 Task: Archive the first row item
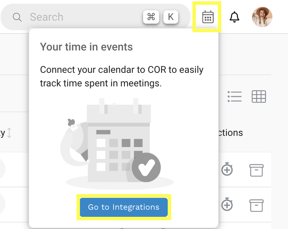(256, 170)
